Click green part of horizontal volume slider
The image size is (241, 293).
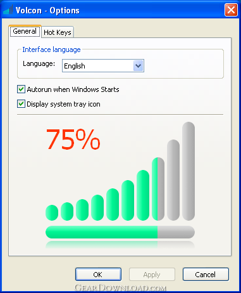[x=101, y=232]
